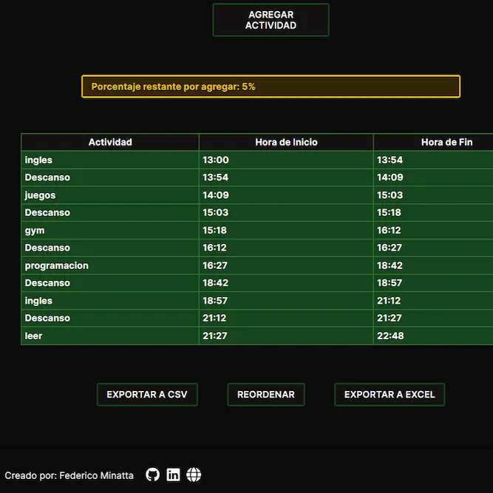Select the programacion activity cell

click(110, 265)
